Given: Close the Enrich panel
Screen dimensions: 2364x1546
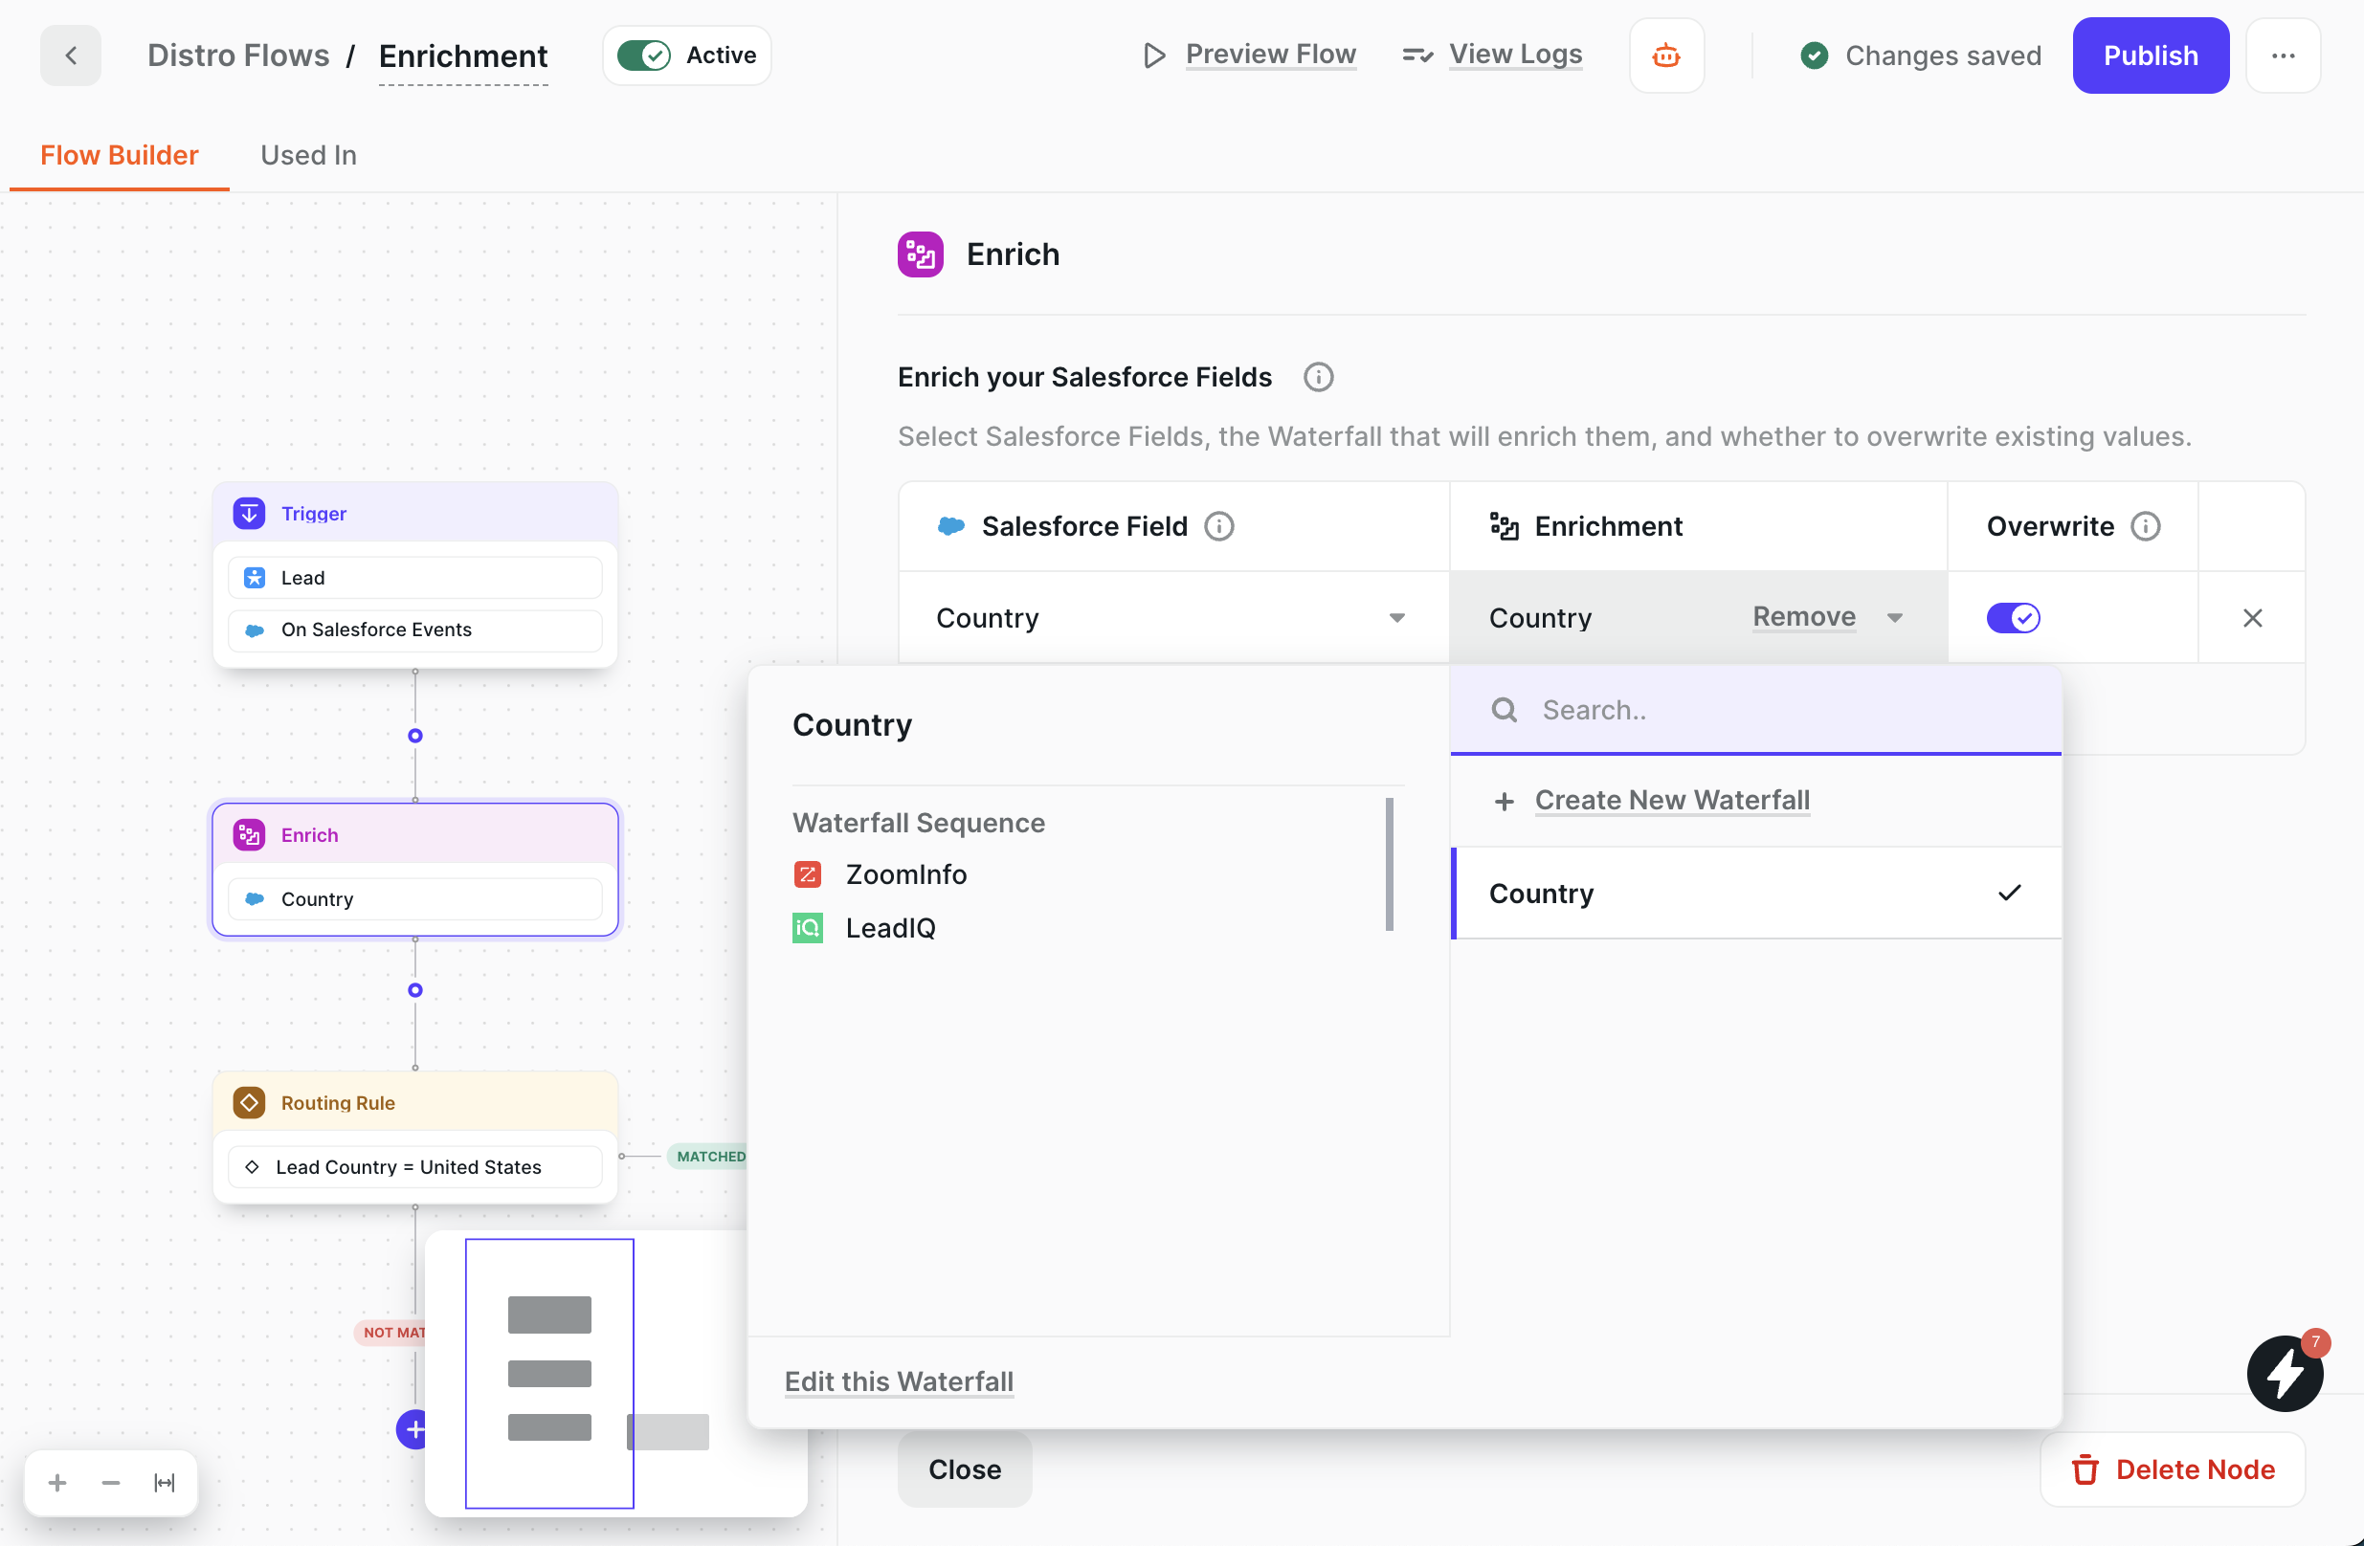Looking at the screenshot, I should [x=965, y=1469].
